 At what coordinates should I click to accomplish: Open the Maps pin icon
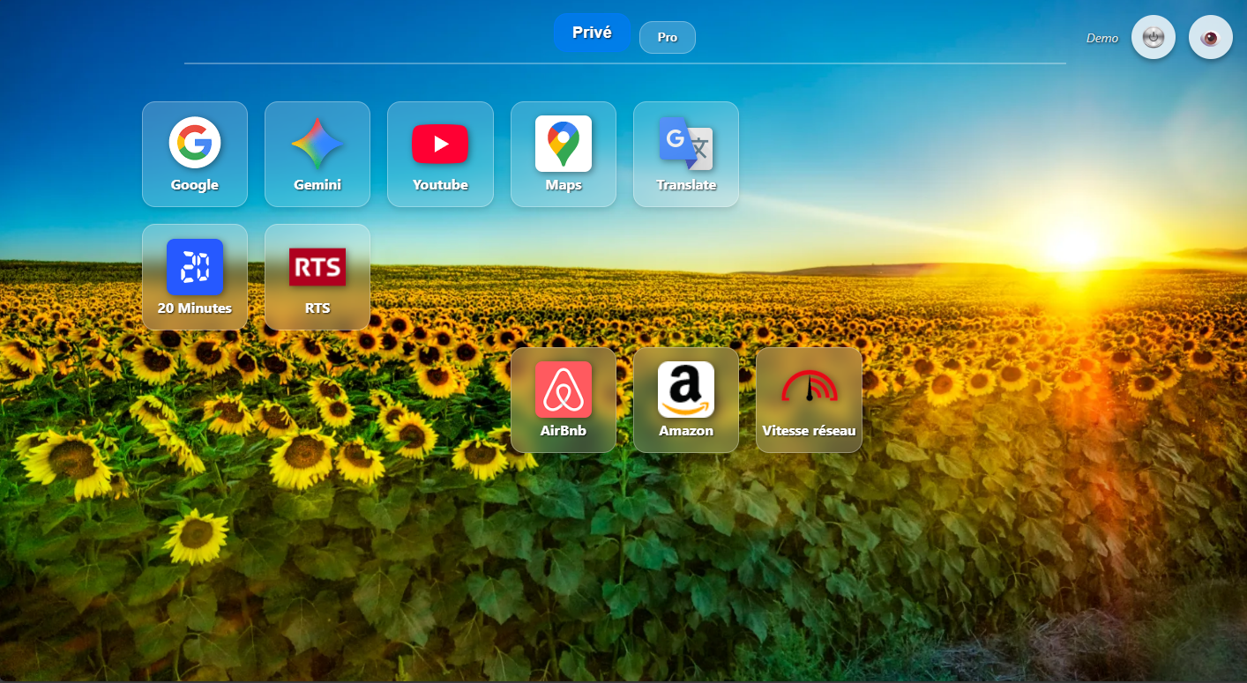564,143
